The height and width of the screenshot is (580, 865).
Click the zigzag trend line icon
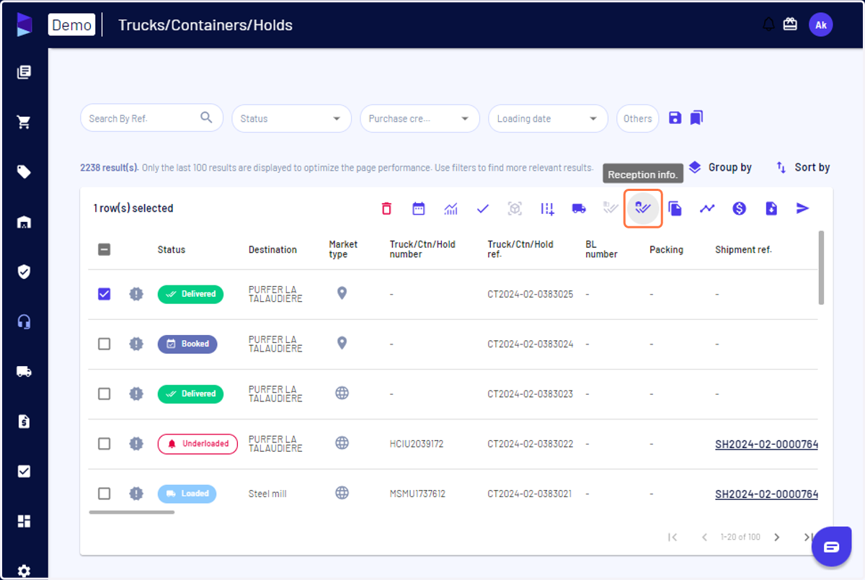coord(707,209)
